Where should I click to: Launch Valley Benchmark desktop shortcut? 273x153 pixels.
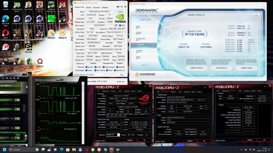click(x=28, y=35)
